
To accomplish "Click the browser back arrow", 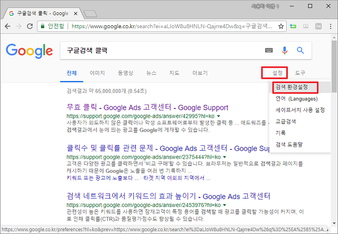I will click(x=7, y=26).
